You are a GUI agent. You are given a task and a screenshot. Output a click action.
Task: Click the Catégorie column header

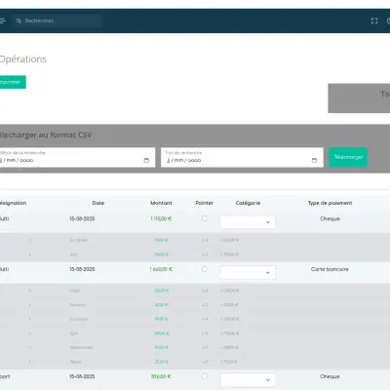coord(248,203)
